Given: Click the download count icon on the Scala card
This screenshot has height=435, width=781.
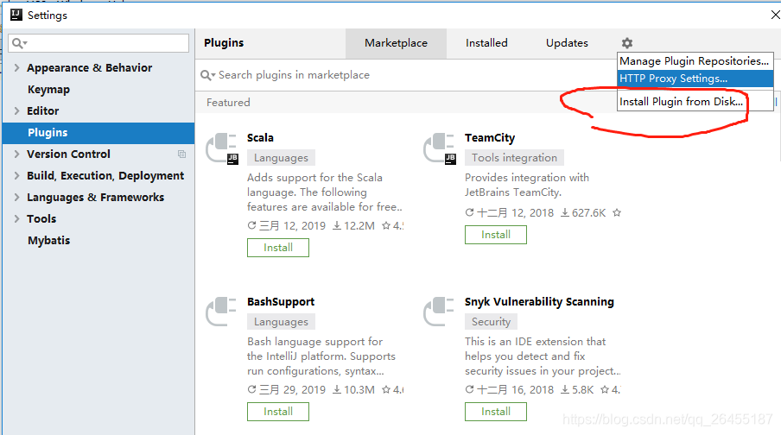Looking at the screenshot, I should click(337, 226).
